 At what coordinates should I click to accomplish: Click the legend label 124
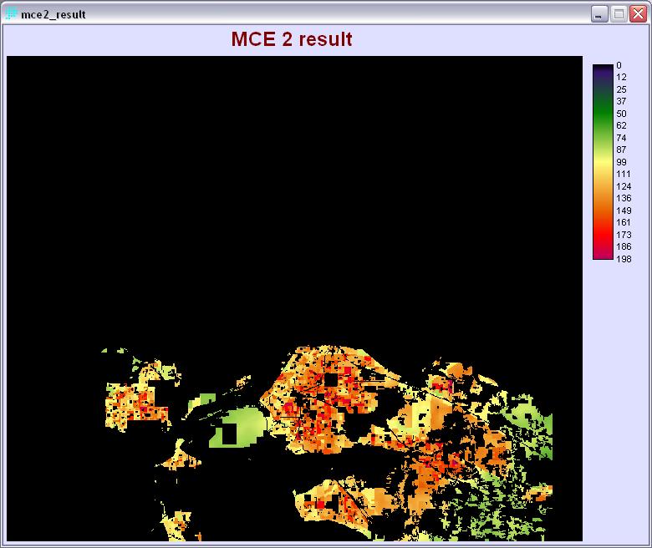coord(623,186)
